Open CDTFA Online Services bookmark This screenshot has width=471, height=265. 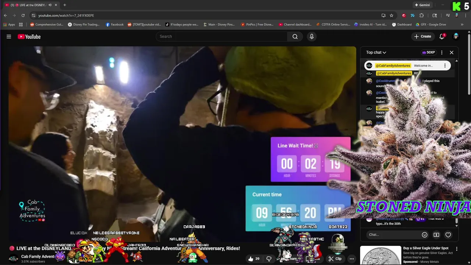coord(333,24)
